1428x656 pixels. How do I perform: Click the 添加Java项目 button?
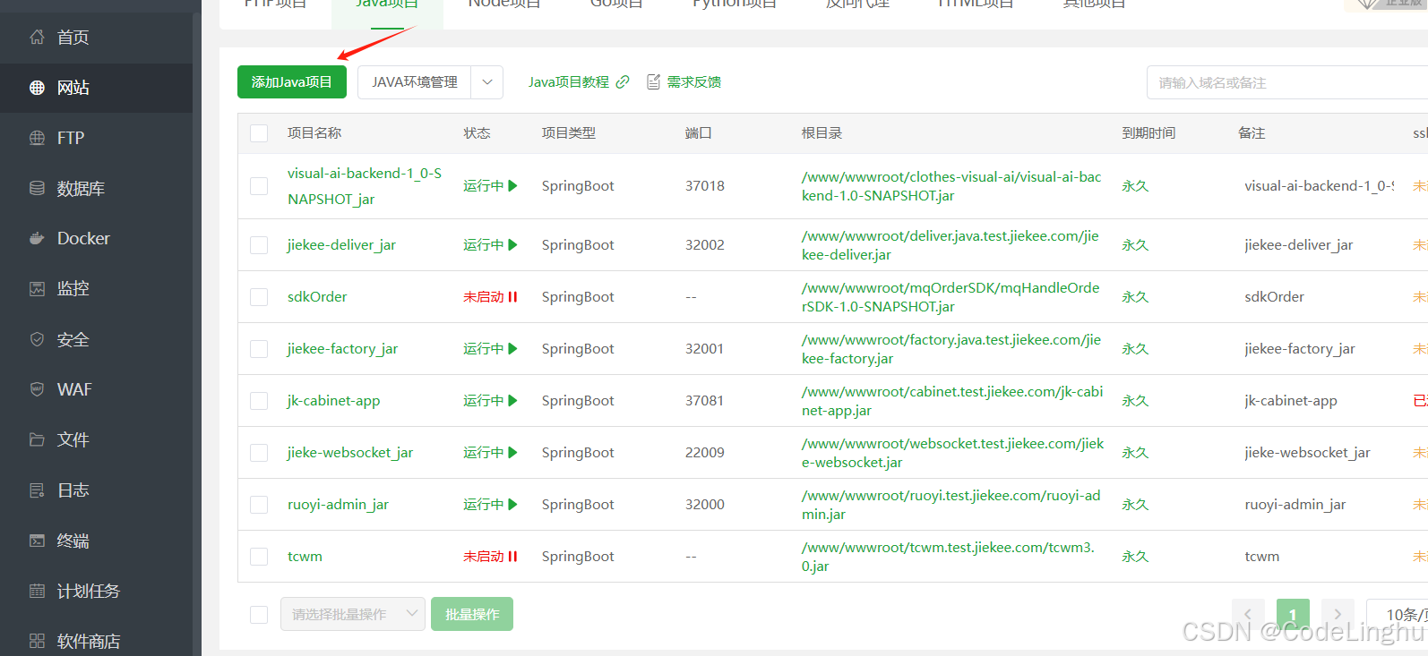[292, 82]
